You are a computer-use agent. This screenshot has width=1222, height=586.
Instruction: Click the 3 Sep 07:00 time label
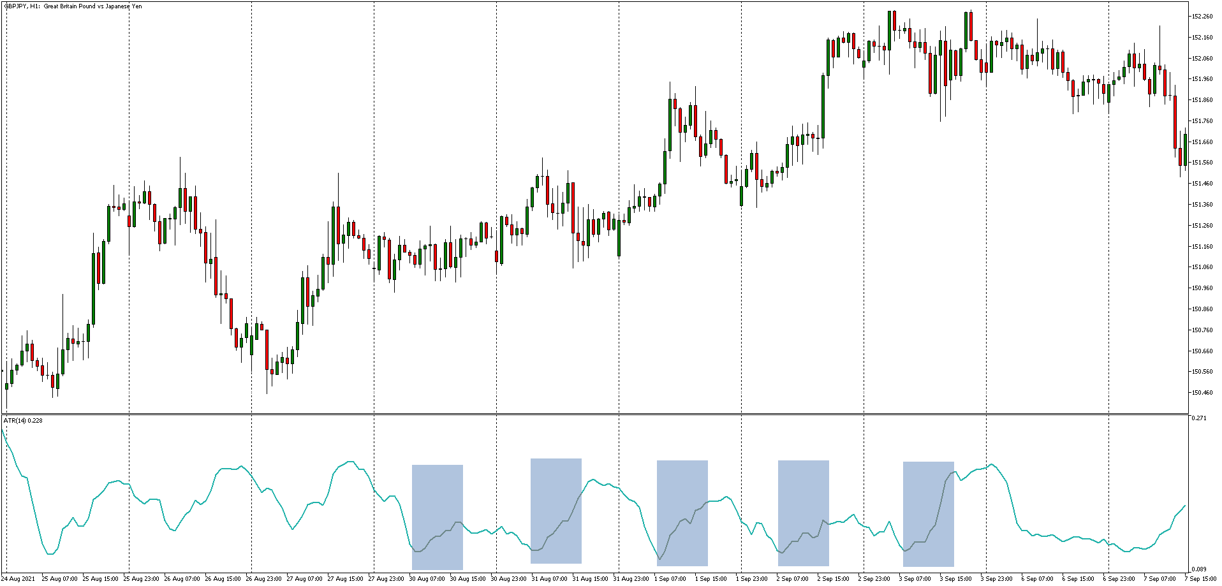[x=915, y=579]
